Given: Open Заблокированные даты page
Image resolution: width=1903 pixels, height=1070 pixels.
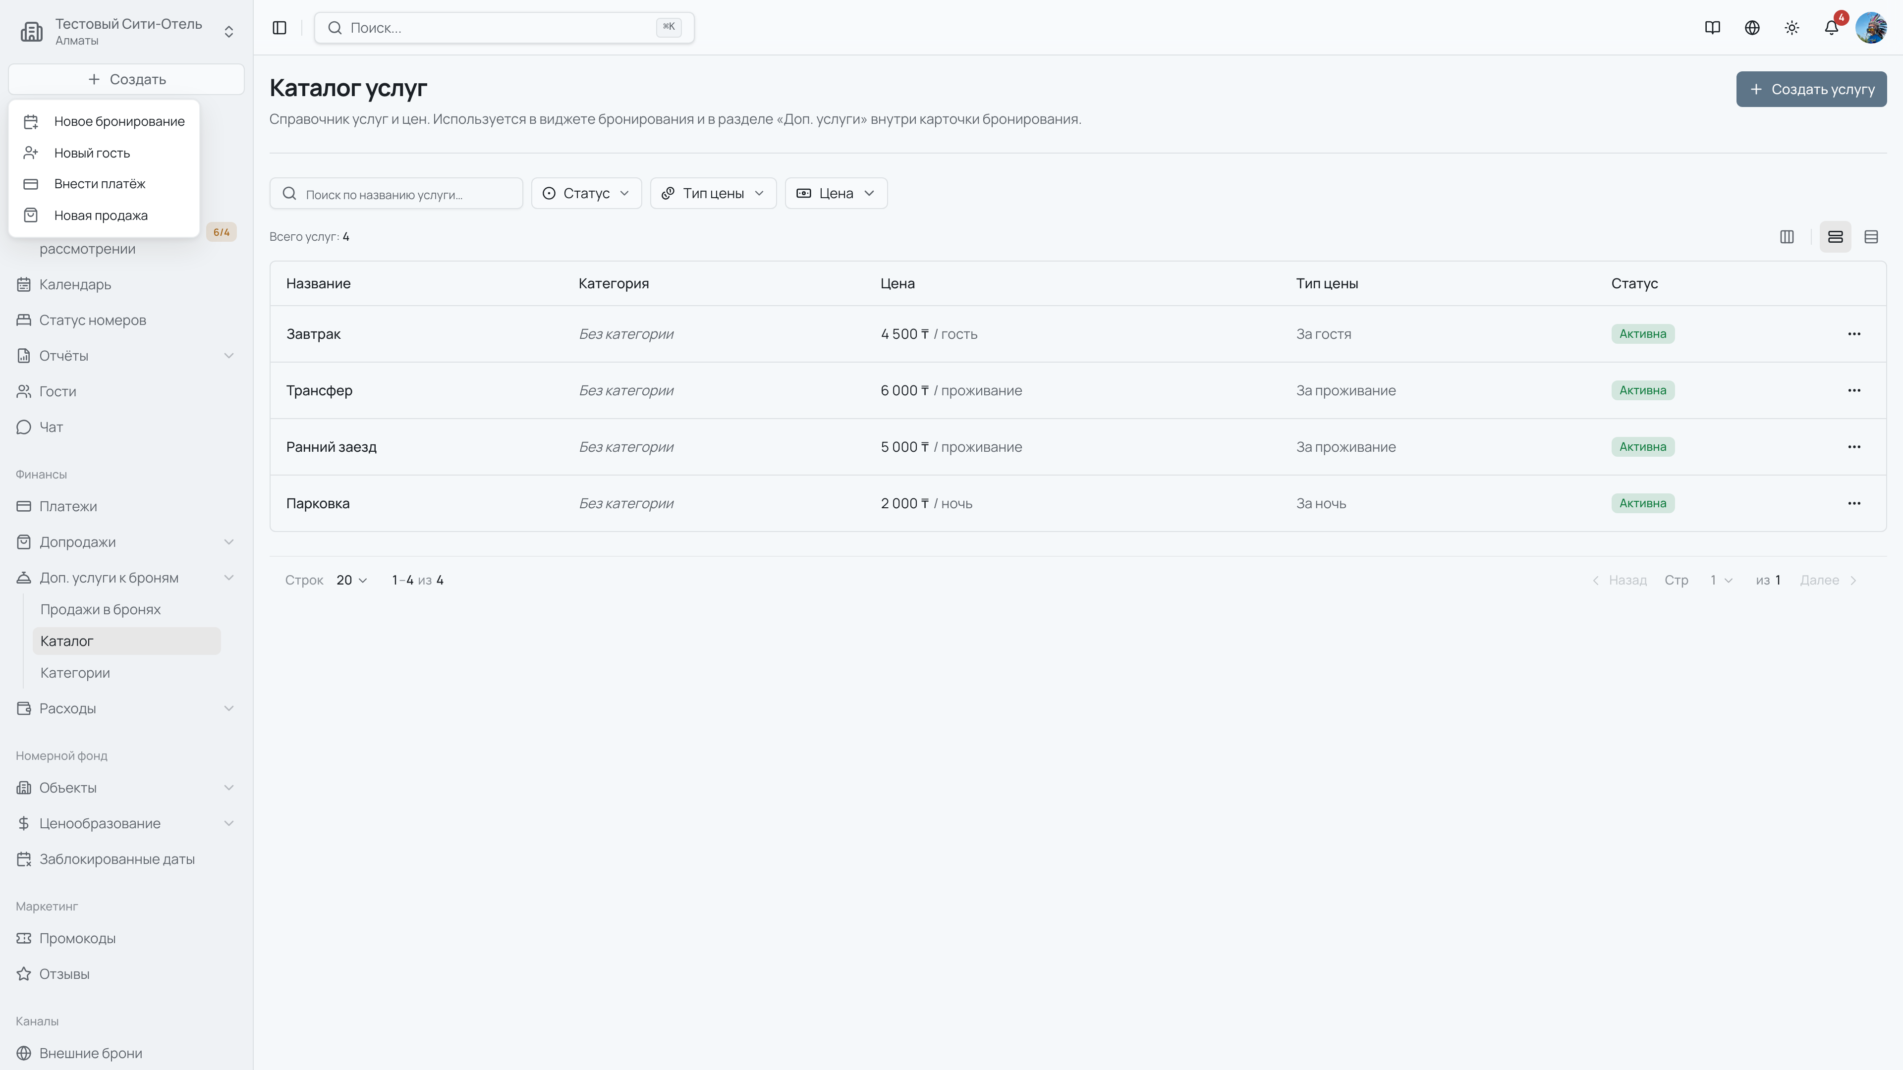Looking at the screenshot, I should click(x=125, y=859).
